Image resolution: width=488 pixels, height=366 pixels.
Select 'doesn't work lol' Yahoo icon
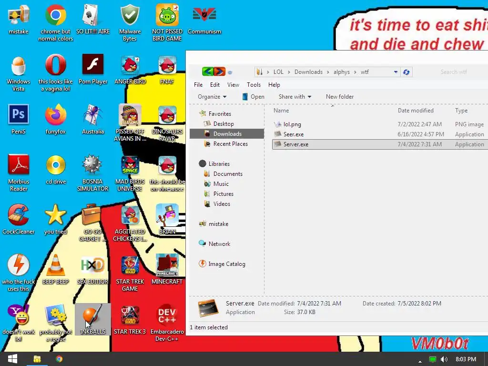pyautogui.click(x=19, y=323)
